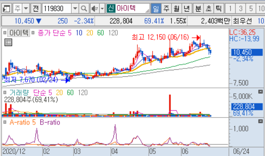Select the 일 daily chart tab

[x=155, y=9]
